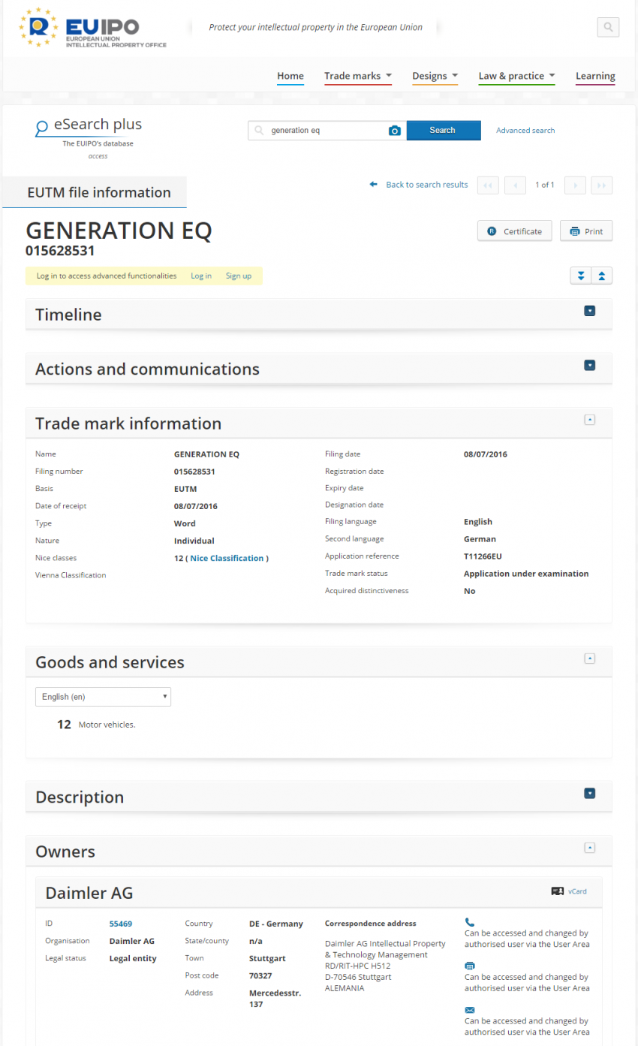Open the site search magnifier button

(x=608, y=27)
